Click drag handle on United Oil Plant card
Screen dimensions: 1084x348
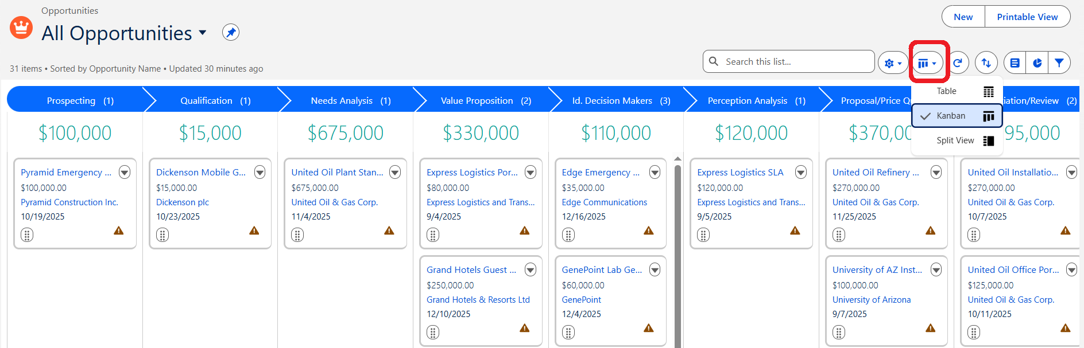click(297, 235)
